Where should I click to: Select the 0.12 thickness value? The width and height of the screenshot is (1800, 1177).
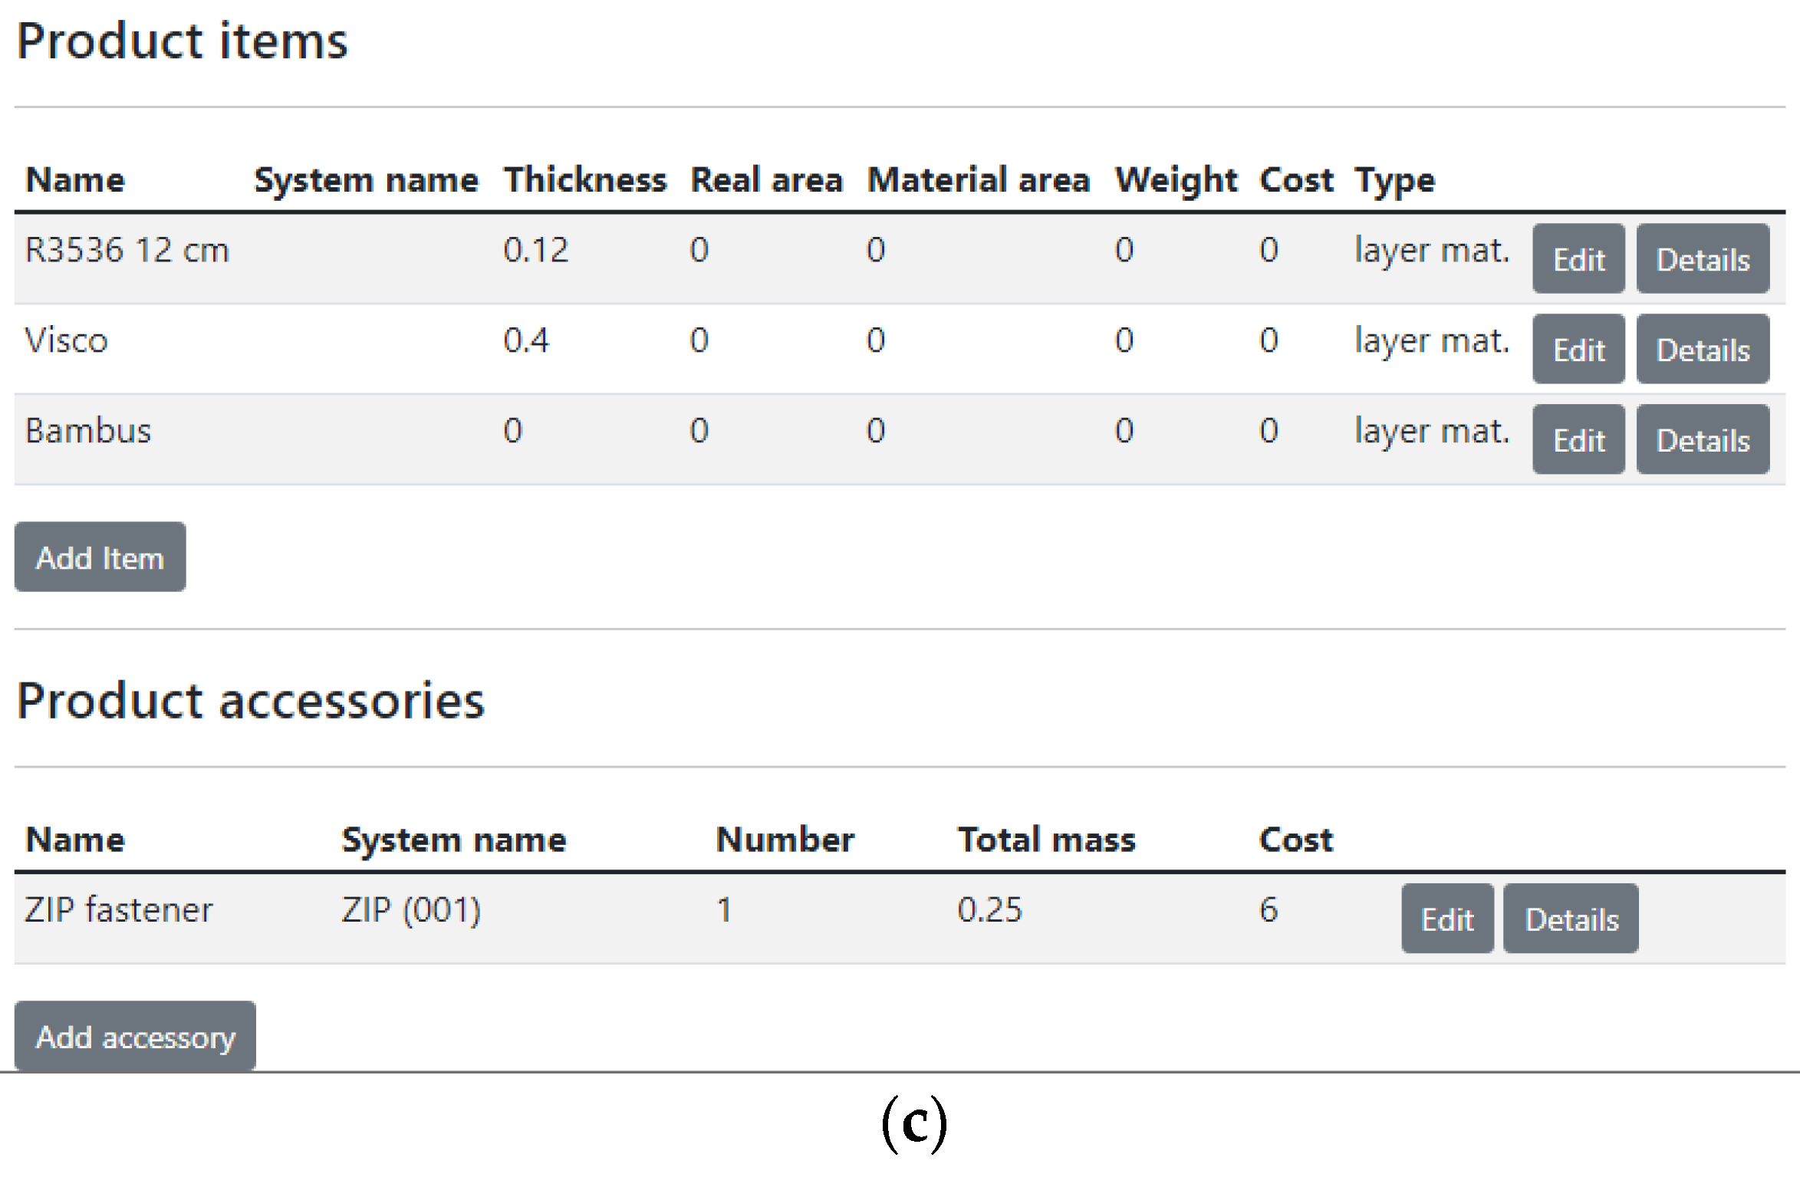click(535, 251)
